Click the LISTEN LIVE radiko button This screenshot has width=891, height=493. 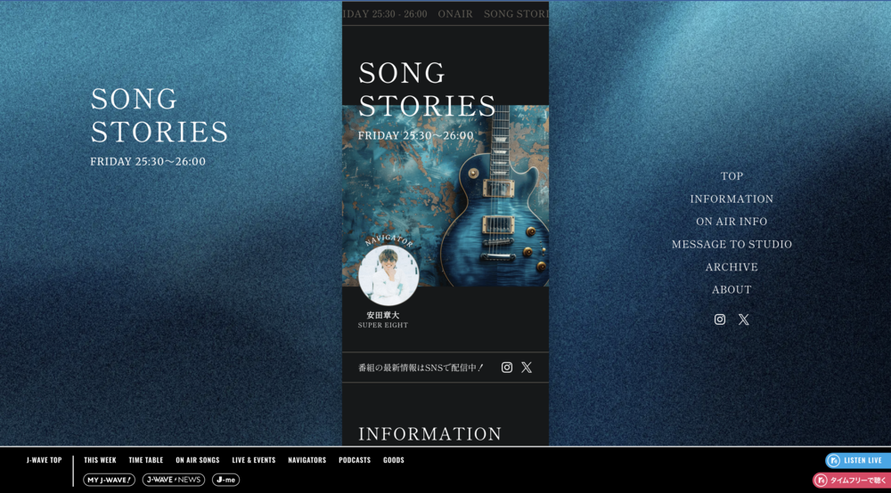[x=858, y=460]
